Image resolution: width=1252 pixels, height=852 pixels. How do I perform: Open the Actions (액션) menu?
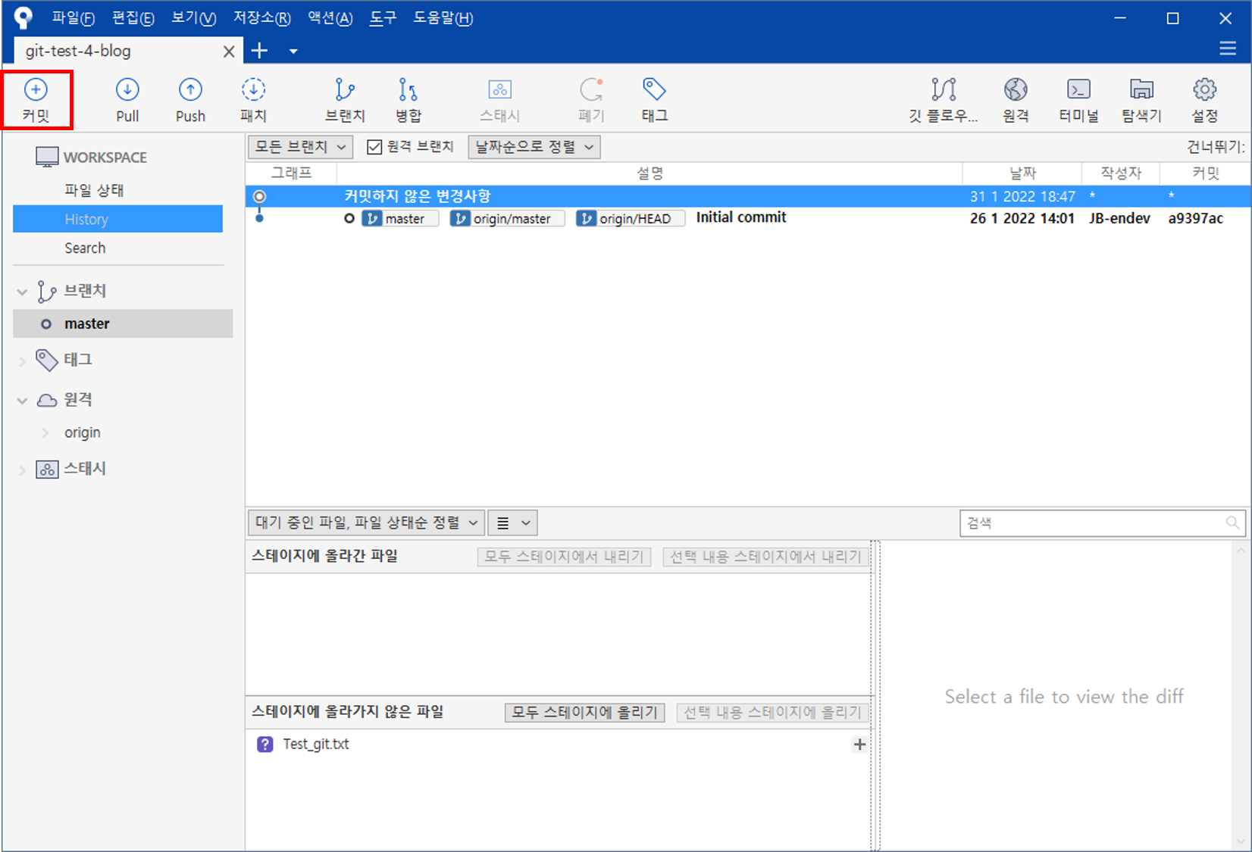point(330,18)
